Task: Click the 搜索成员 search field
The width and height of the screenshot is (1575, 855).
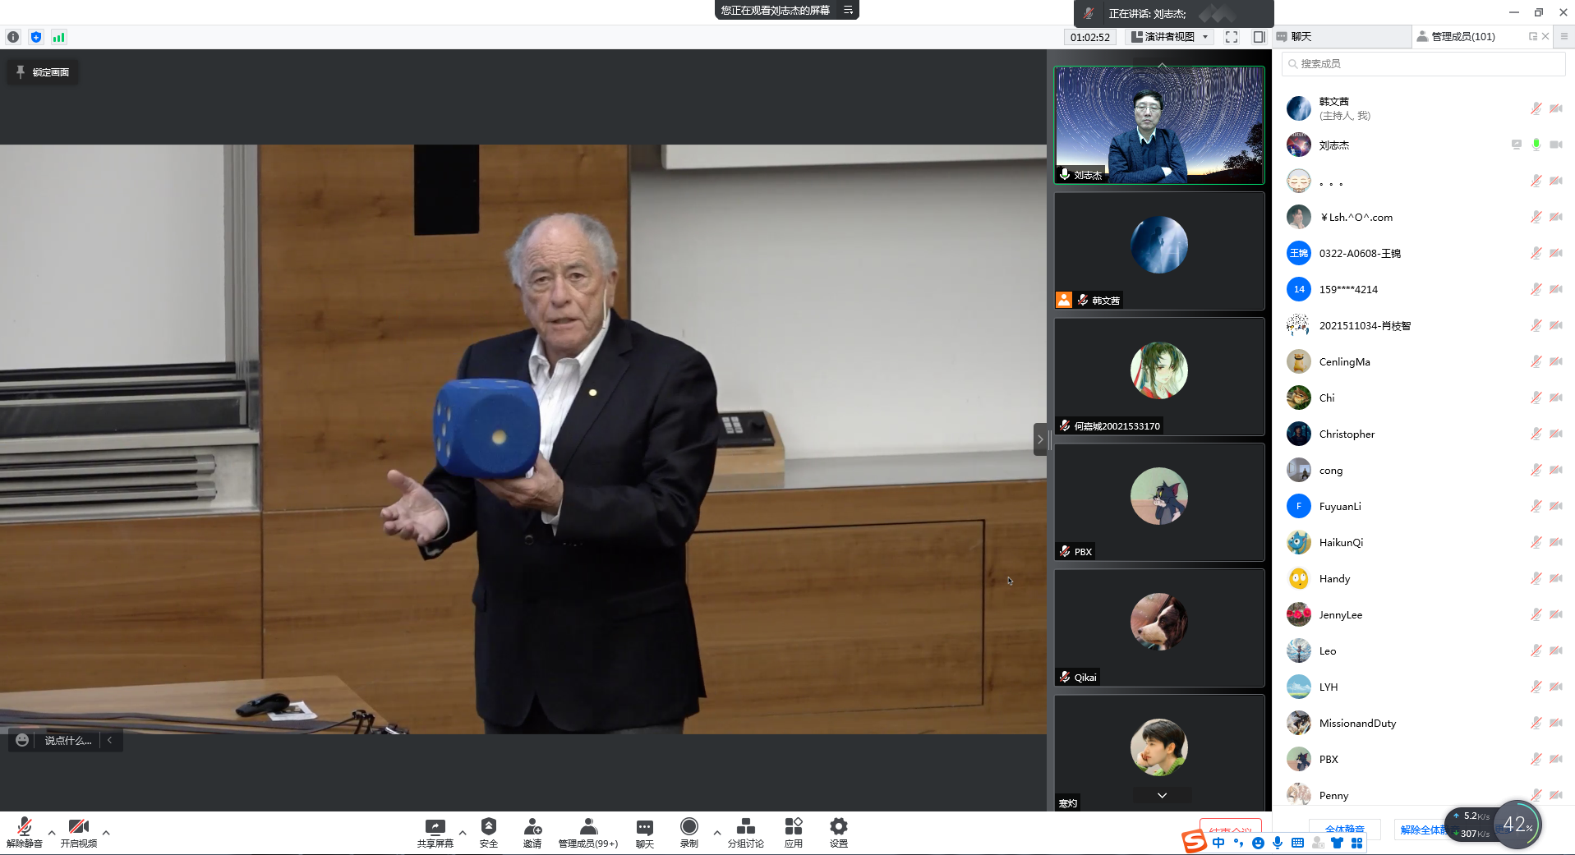Action: click(x=1423, y=64)
